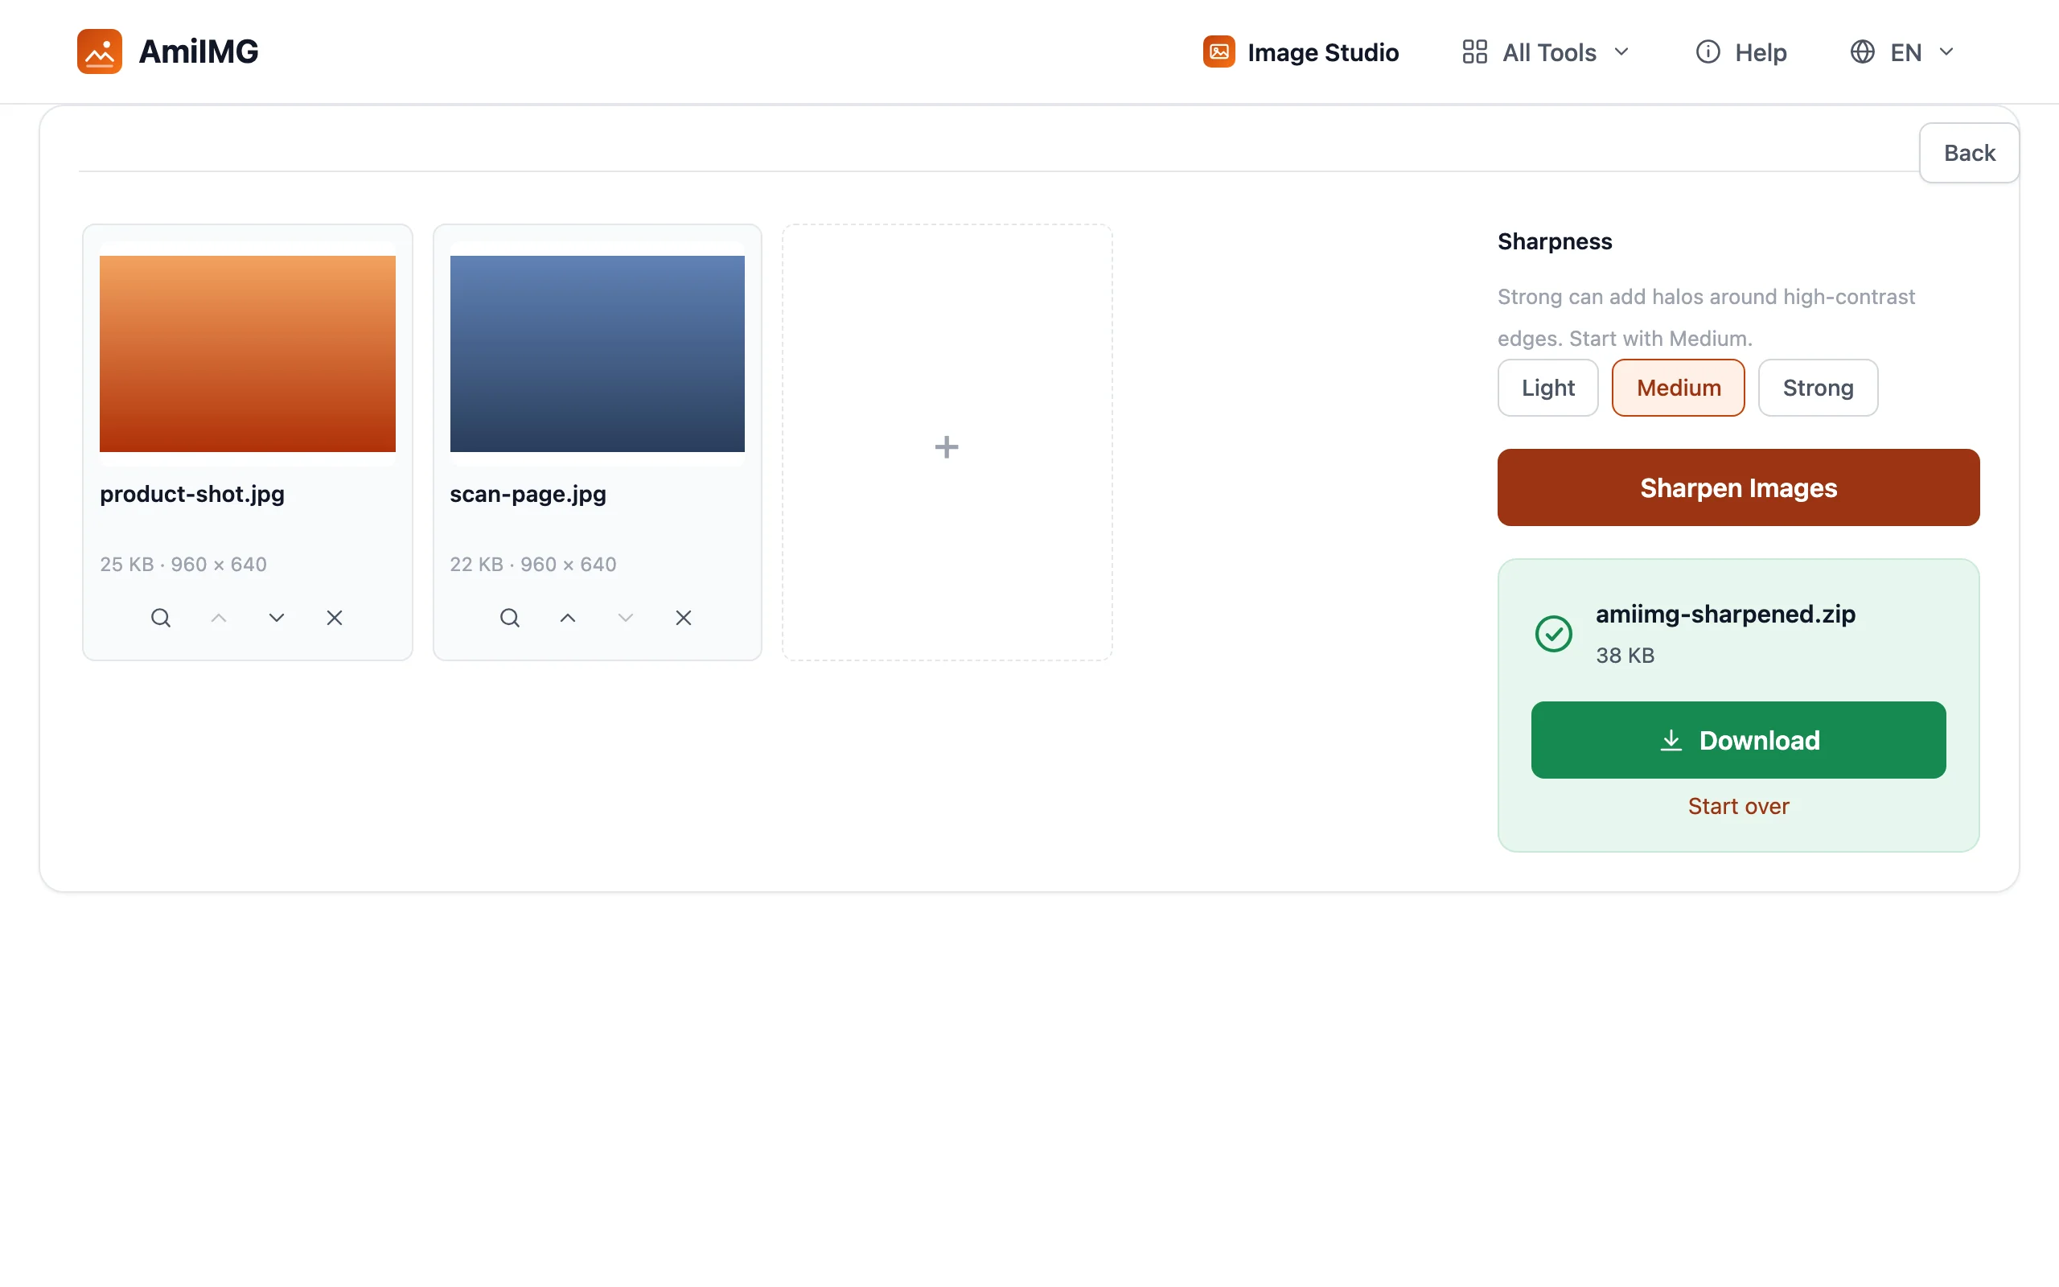Select Medium sharpness option
2059x1287 pixels.
[1678, 389]
